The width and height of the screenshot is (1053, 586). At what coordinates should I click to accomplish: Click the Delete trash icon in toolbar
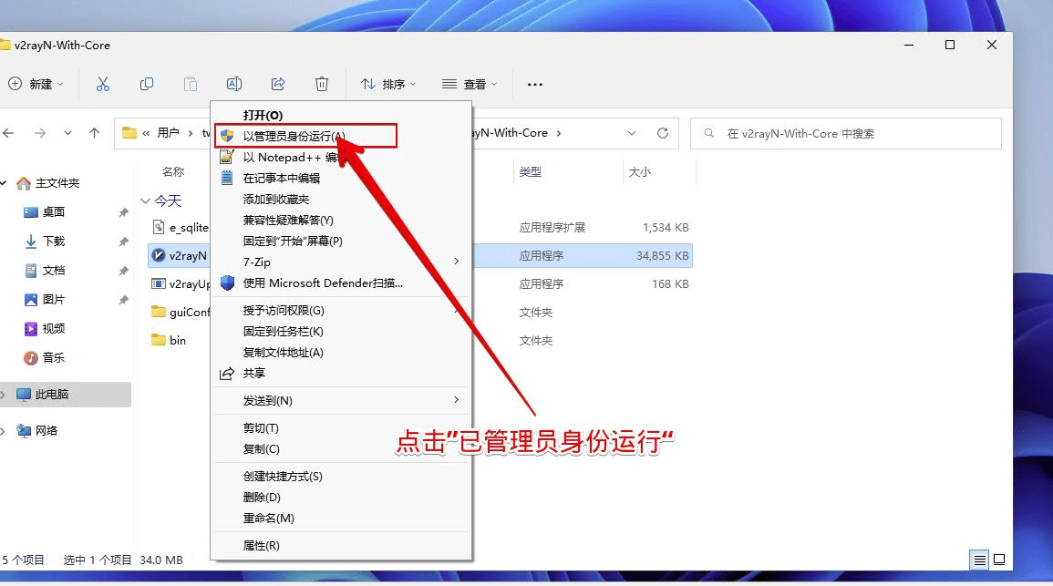(x=322, y=84)
